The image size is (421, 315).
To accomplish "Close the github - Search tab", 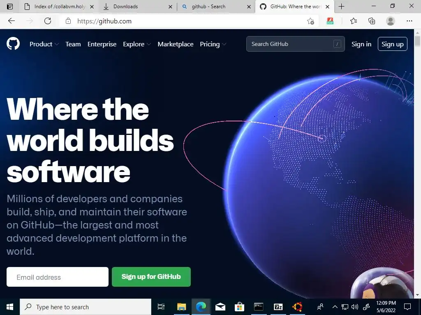I will coord(249,7).
